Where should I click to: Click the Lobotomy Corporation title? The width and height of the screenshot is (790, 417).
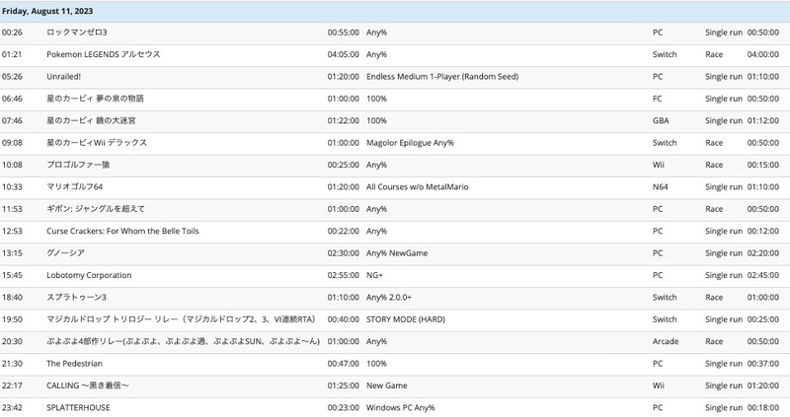coord(89,275)
